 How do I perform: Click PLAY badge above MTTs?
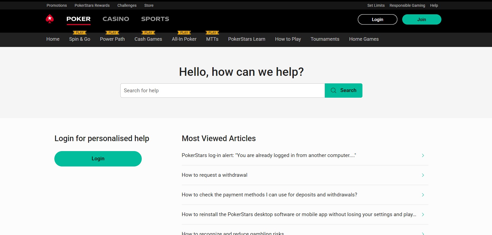coord(212,33)
